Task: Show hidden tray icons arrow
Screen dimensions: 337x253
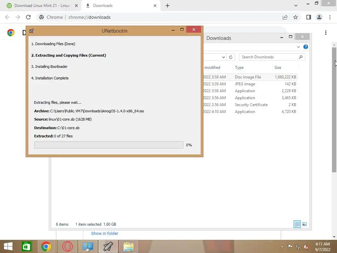Action: click(282, 246)
